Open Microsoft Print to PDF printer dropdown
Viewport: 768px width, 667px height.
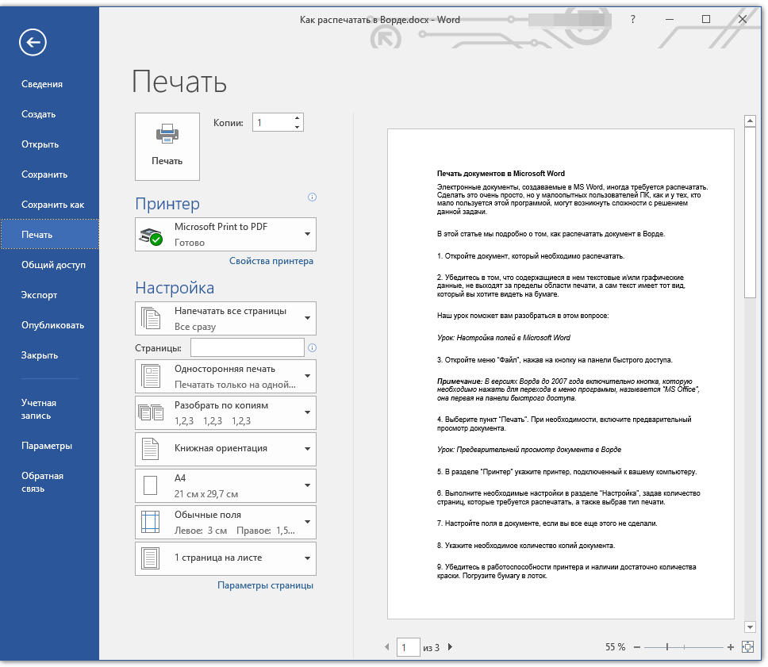225,235
